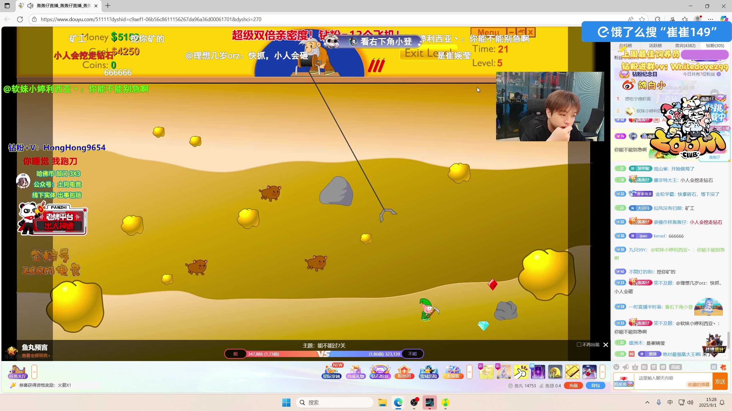The height and width of the screenshot is (411, 732).
Task: Refresh the Douyu page
Action: click(20, 19)
